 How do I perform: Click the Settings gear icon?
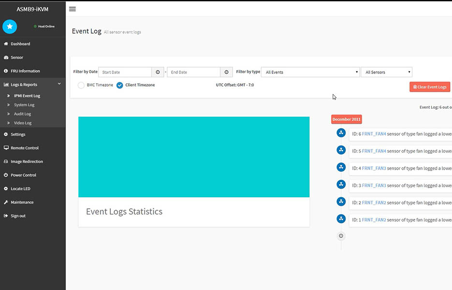click(6, 134)
